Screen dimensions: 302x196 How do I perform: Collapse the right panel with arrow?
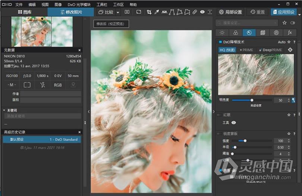click(x=214, y=112)
